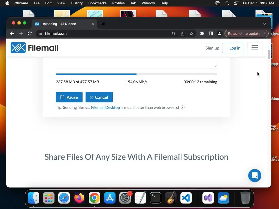This screenshot has height=209, width=279.
Task: Open Finder from the Dock
Action: pyautogui.click(x=34, y=198)
